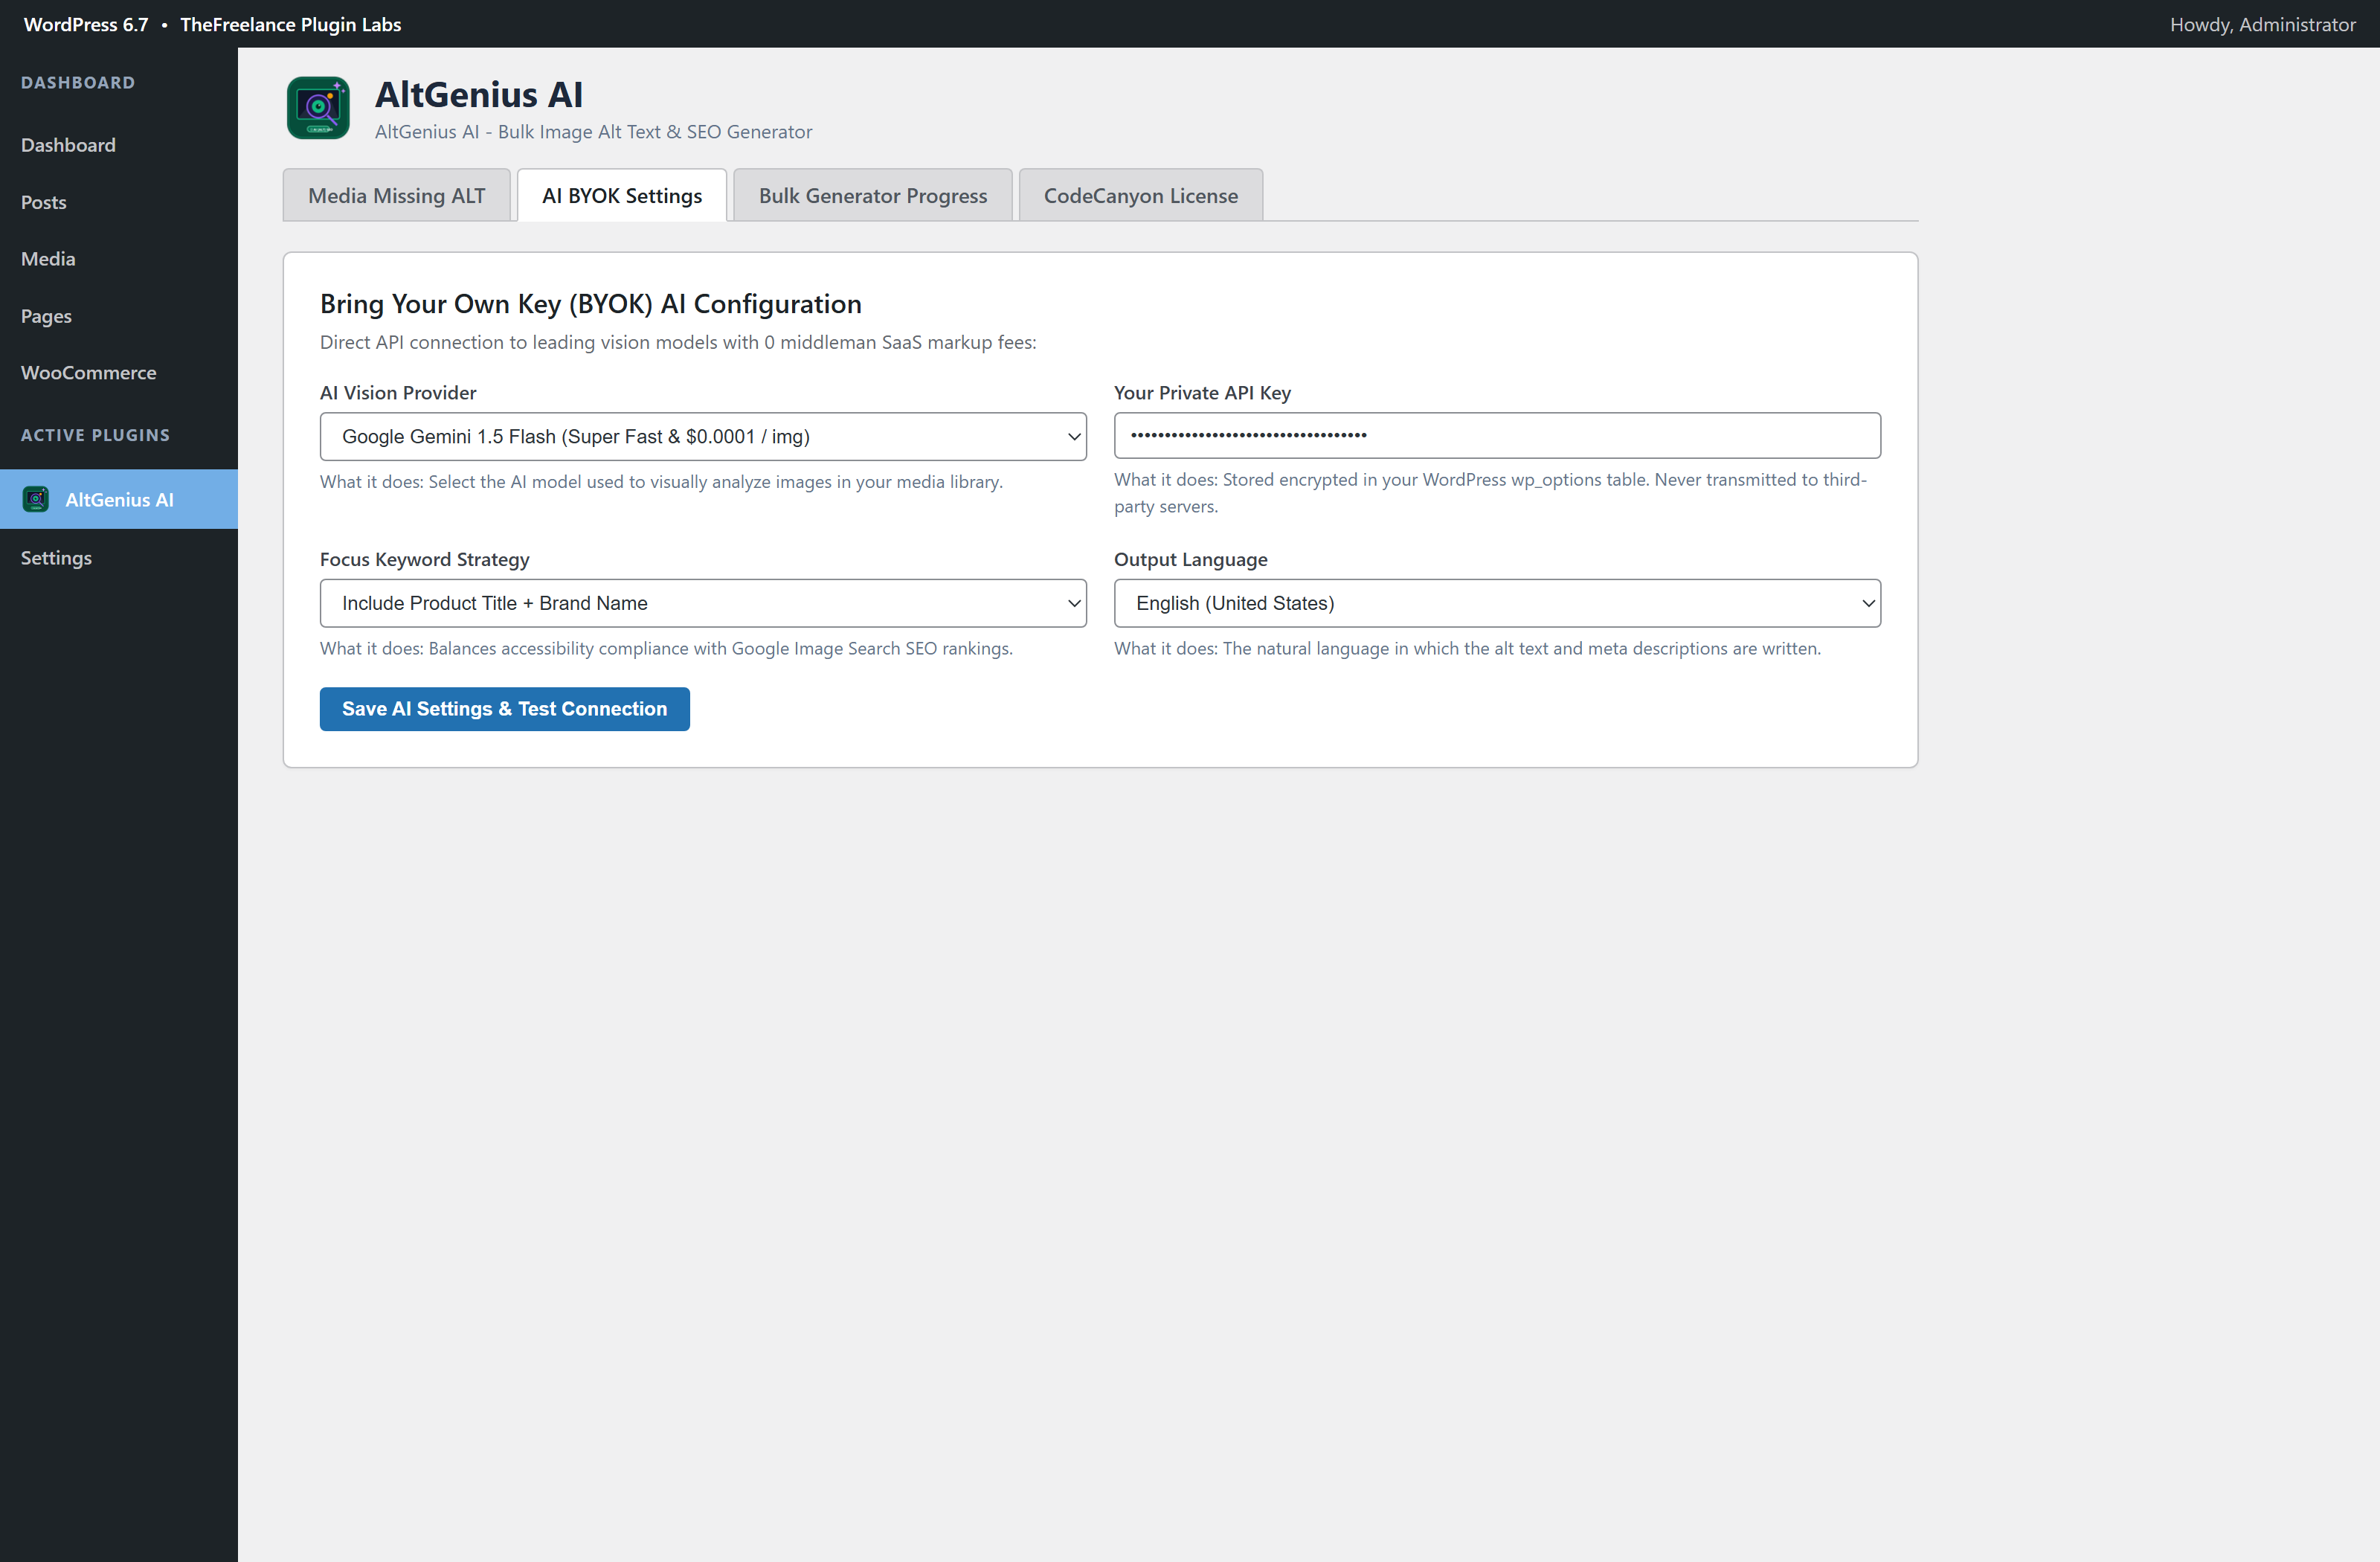Click the AI Vision Provider label
This screenshot has height=1562, width=2380.
click(x=398, y=393)
